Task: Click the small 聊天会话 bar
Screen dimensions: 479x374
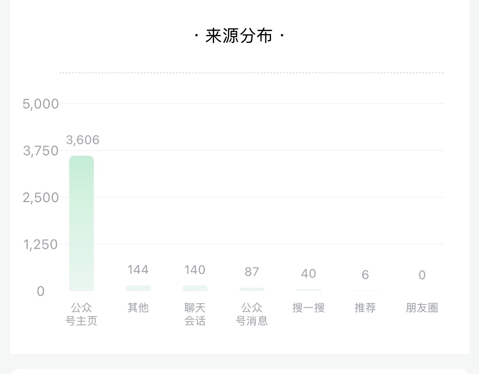Action: click(195, 288)
